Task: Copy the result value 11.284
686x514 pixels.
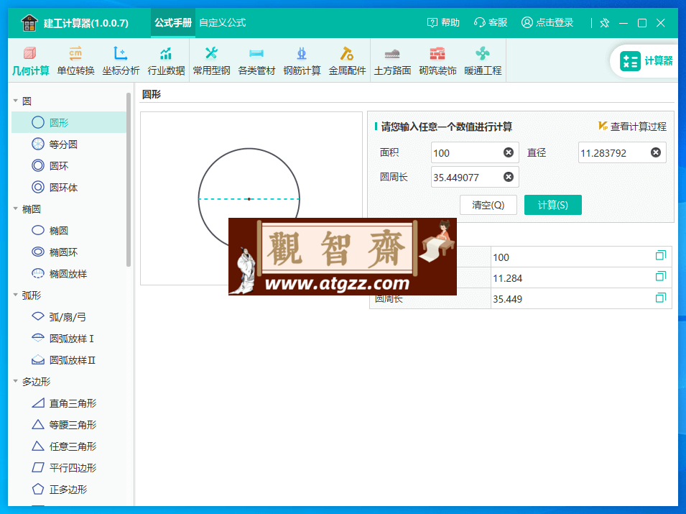Action: pos(661,276)
